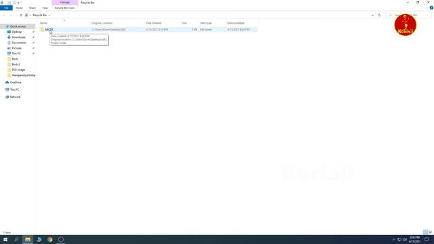
Task: Open the network status tray icon
Action: click(399, 239)
